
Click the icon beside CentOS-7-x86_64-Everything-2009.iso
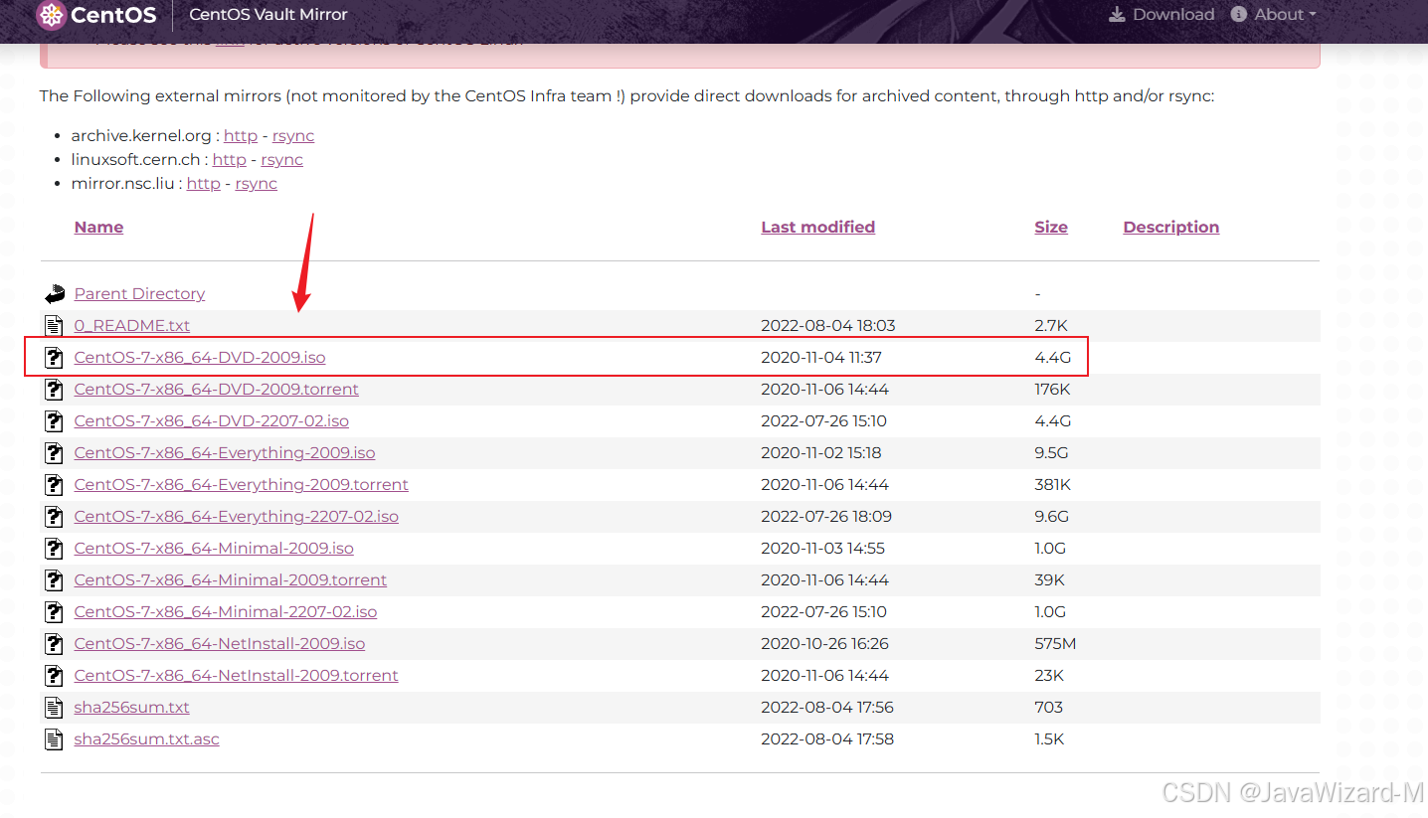(x=54, y=453)
